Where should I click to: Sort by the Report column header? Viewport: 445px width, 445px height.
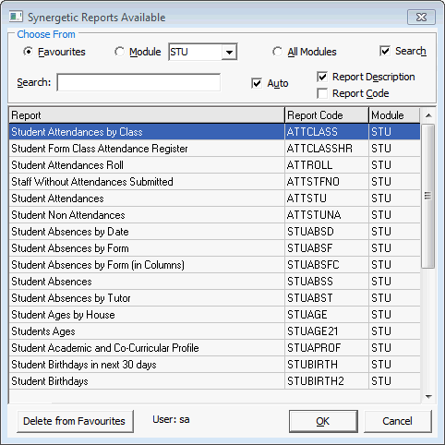147,115
